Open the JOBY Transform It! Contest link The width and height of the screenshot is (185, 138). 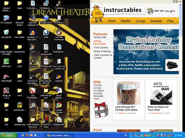(103, 56)
